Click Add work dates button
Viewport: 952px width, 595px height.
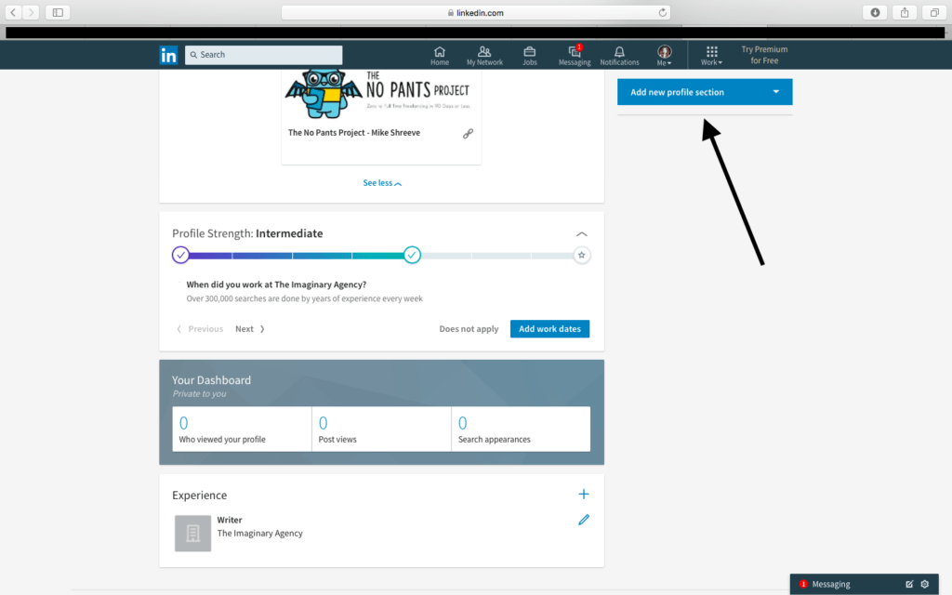pyautogui.click(x=549, y=328)
